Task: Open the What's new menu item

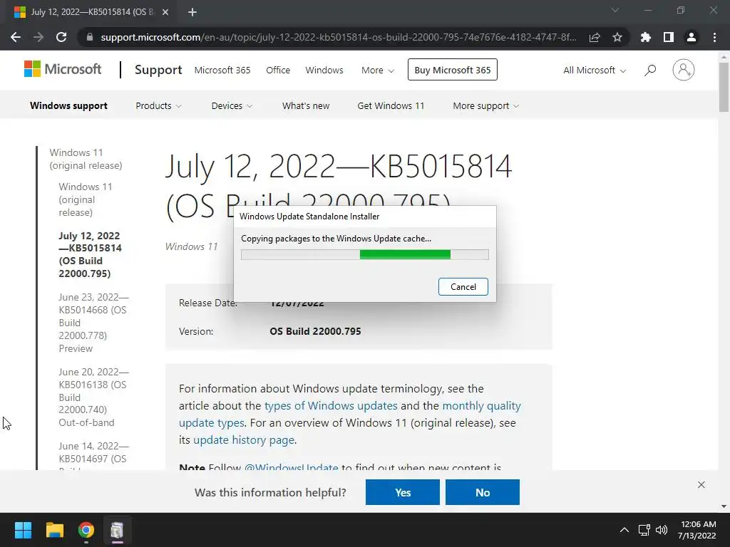Action: click(306, 106)
